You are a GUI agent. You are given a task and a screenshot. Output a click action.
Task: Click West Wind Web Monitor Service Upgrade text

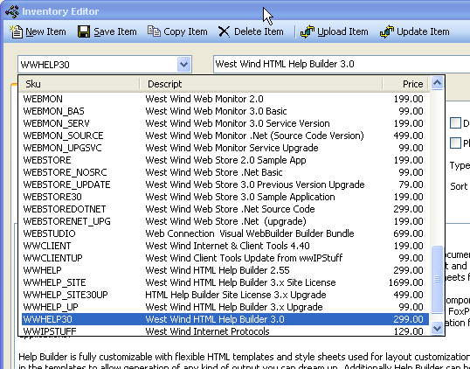coord(232,148)
